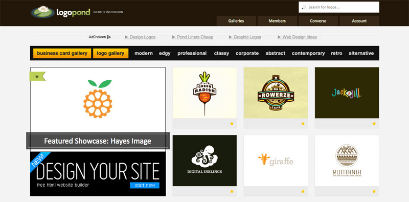Select the retro style category

336,53
